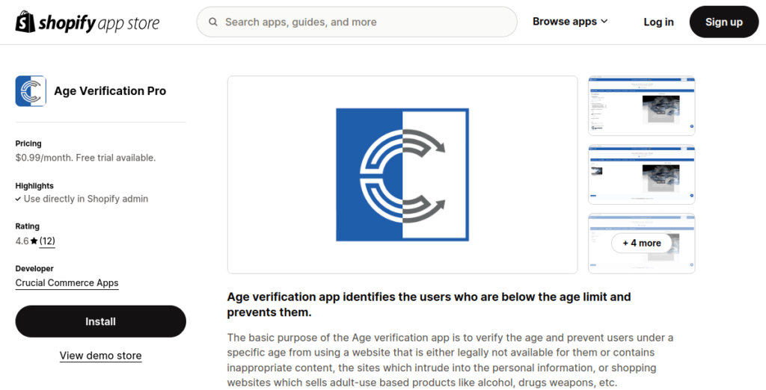
Task: Open the first screenshot thumbnail
Action: pyautogui.click(x=641, y=106)
